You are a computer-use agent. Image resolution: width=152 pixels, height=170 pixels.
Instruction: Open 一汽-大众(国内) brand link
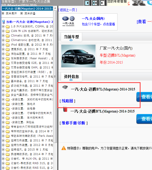coord(93,18)
